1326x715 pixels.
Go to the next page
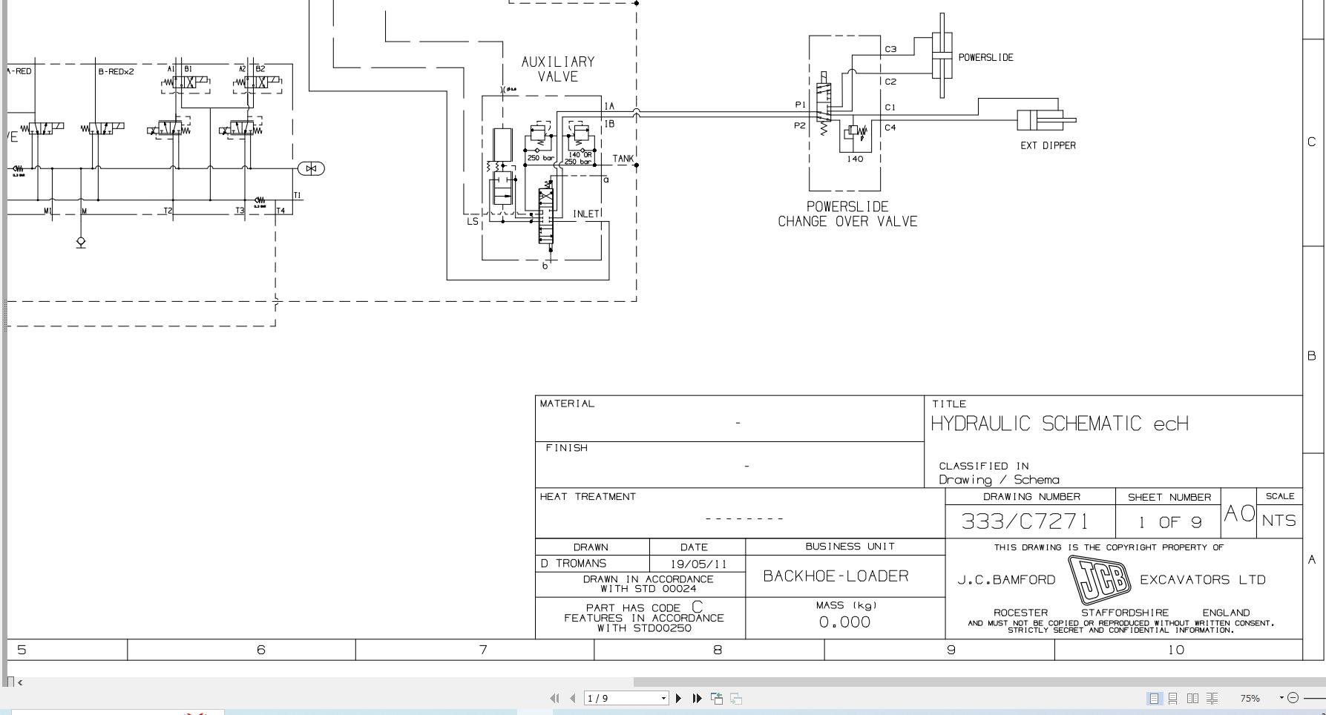click(678, 698)
